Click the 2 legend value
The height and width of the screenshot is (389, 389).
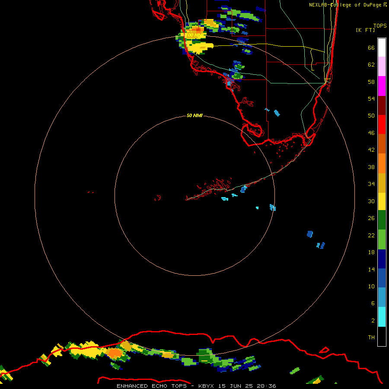(x=373, y=321)
